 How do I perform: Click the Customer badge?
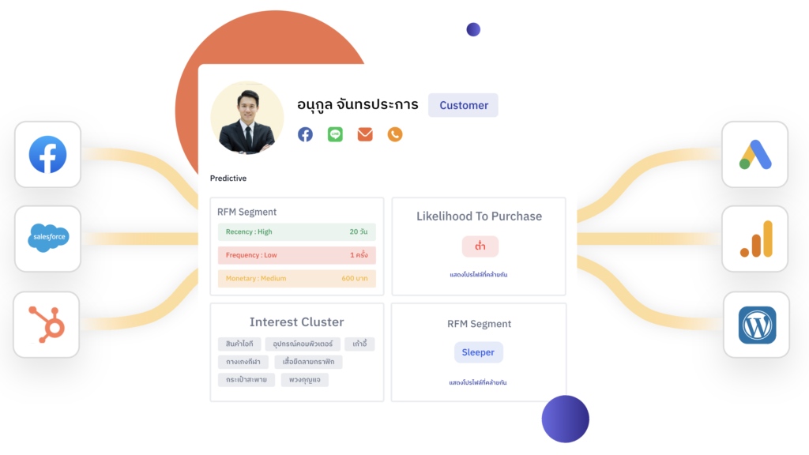click(463, 105)
